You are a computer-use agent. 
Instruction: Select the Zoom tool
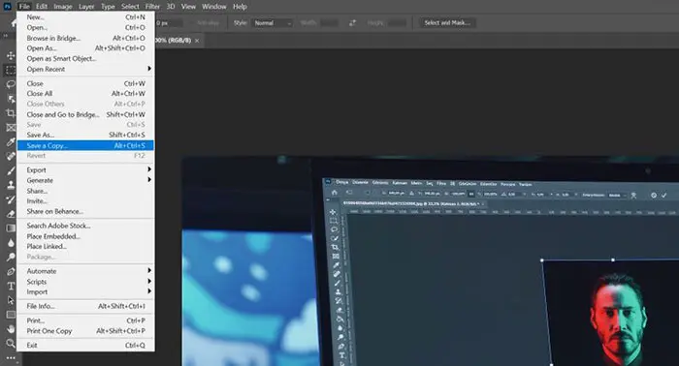click(11, 344)
